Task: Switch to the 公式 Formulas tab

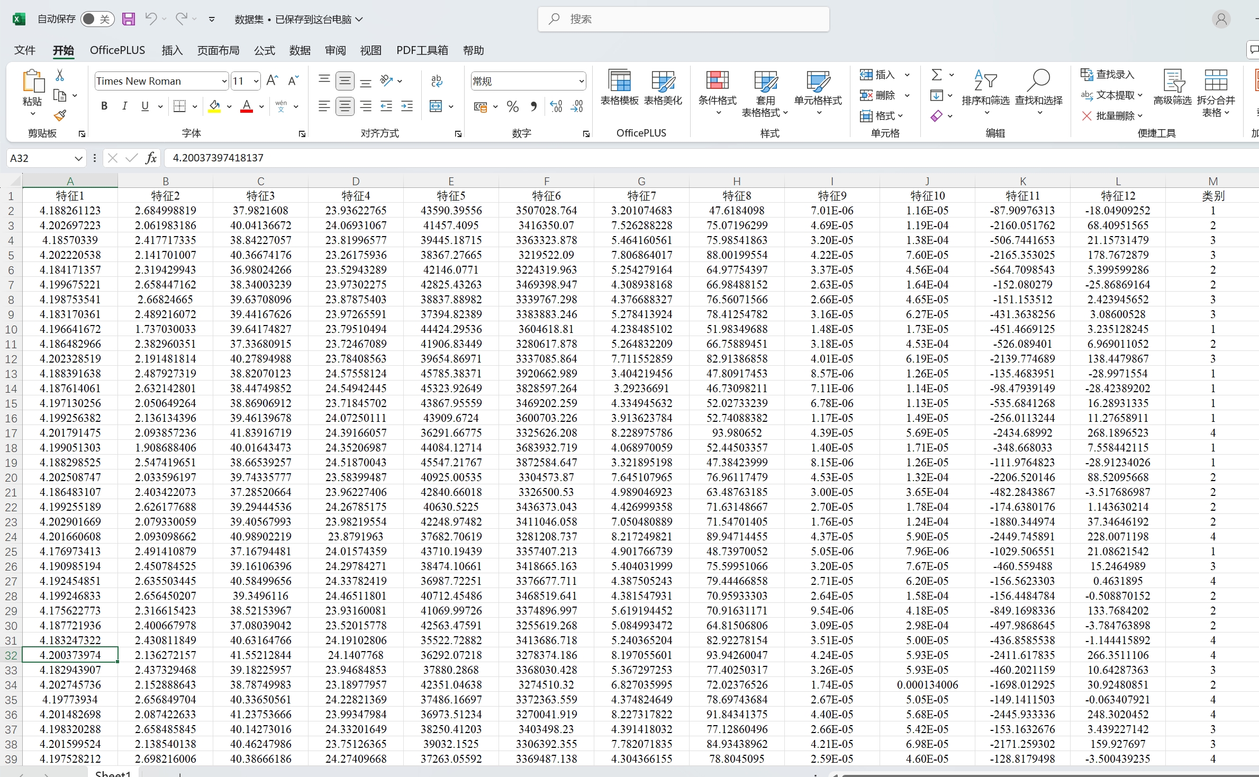Action: tap(265, 50)
